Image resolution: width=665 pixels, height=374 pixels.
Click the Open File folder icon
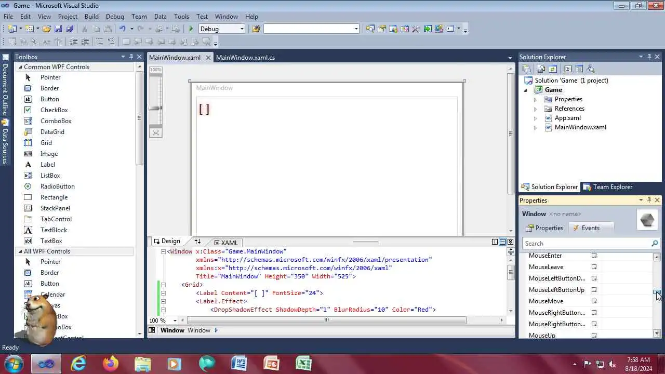pos(47,29)
